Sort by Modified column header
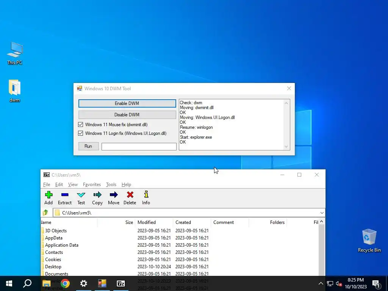Screen dimensions: 388x291 click(x=154, y=222)
